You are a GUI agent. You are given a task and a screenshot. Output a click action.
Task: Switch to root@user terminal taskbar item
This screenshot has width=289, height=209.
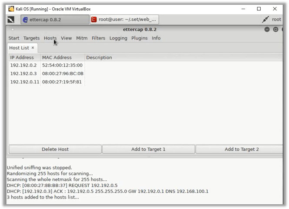tap(124, 20)
